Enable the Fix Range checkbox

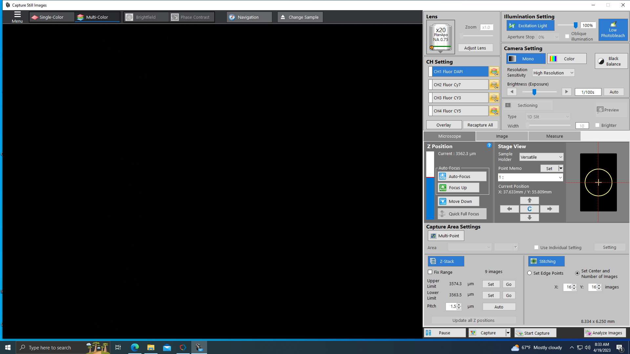[430, 272]
